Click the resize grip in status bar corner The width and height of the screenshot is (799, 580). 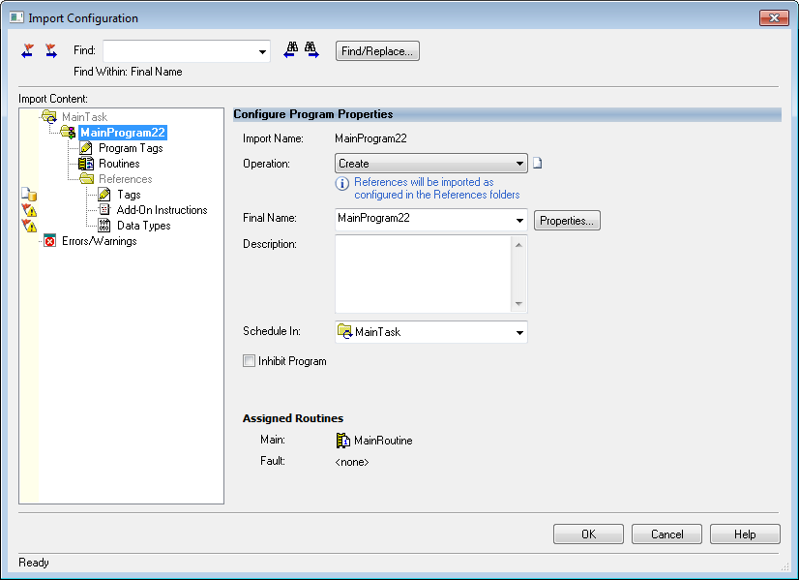(x=784, y=566)
